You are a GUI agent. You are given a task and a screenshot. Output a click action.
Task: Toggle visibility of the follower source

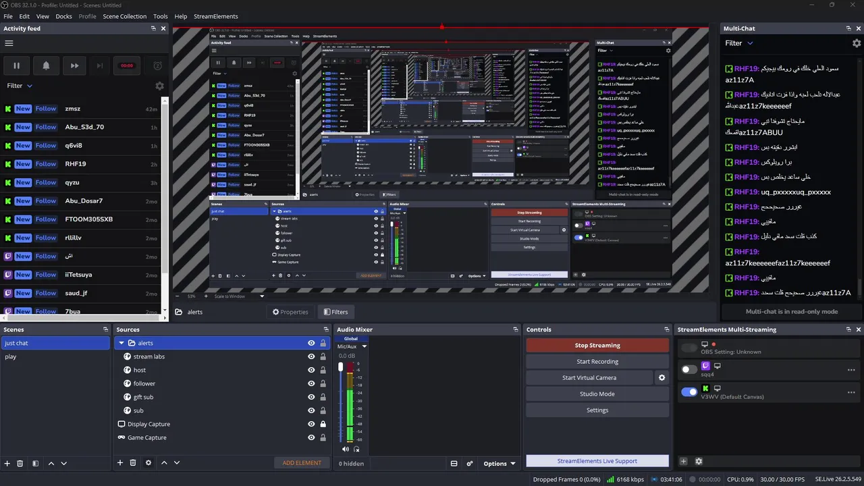[x=311, y=383]
